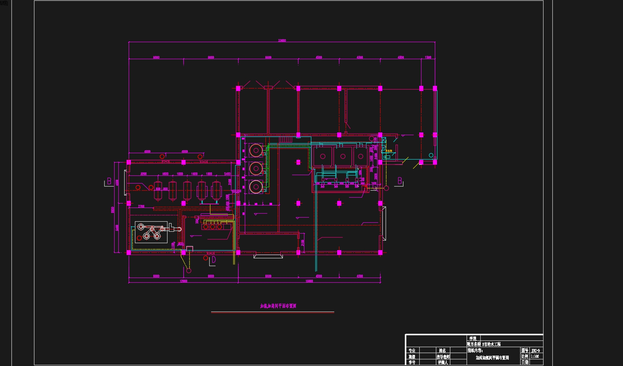Screen dimensions: 623x366
Task: Select the vertical 5400 dimension text
Action: click(117, 228)
